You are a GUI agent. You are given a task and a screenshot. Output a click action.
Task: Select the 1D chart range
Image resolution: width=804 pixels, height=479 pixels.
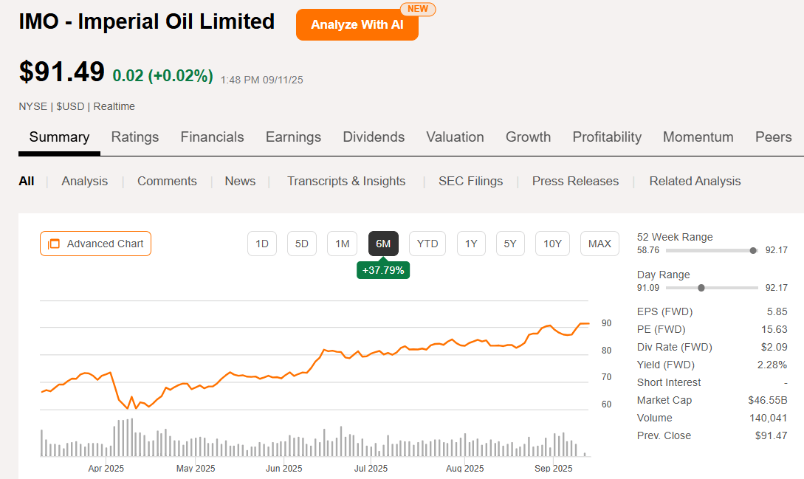tap(262, 244)
